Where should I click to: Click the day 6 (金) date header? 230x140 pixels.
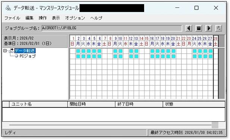click(x=99, y=41)
